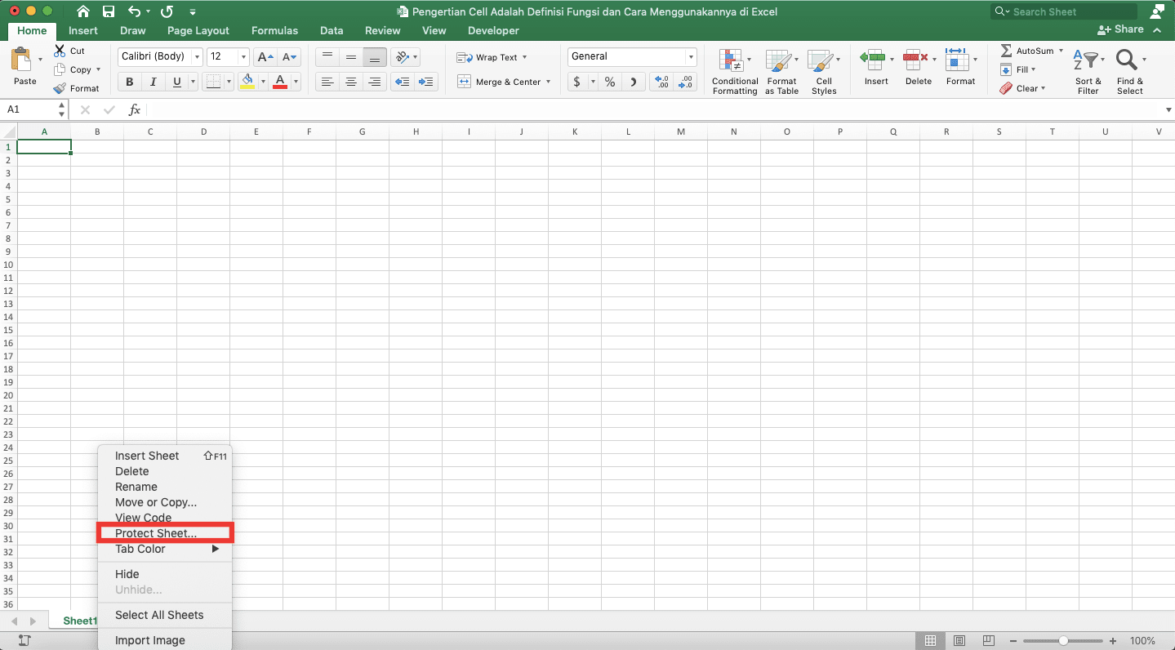The image size is (1175, 650).
Task: Open the font name dropdown
Action: [x=195, y=57]
